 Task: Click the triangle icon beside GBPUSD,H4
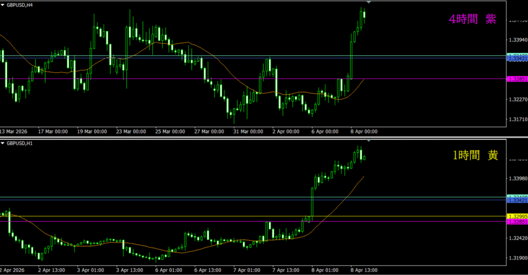[x=3, y=5]
